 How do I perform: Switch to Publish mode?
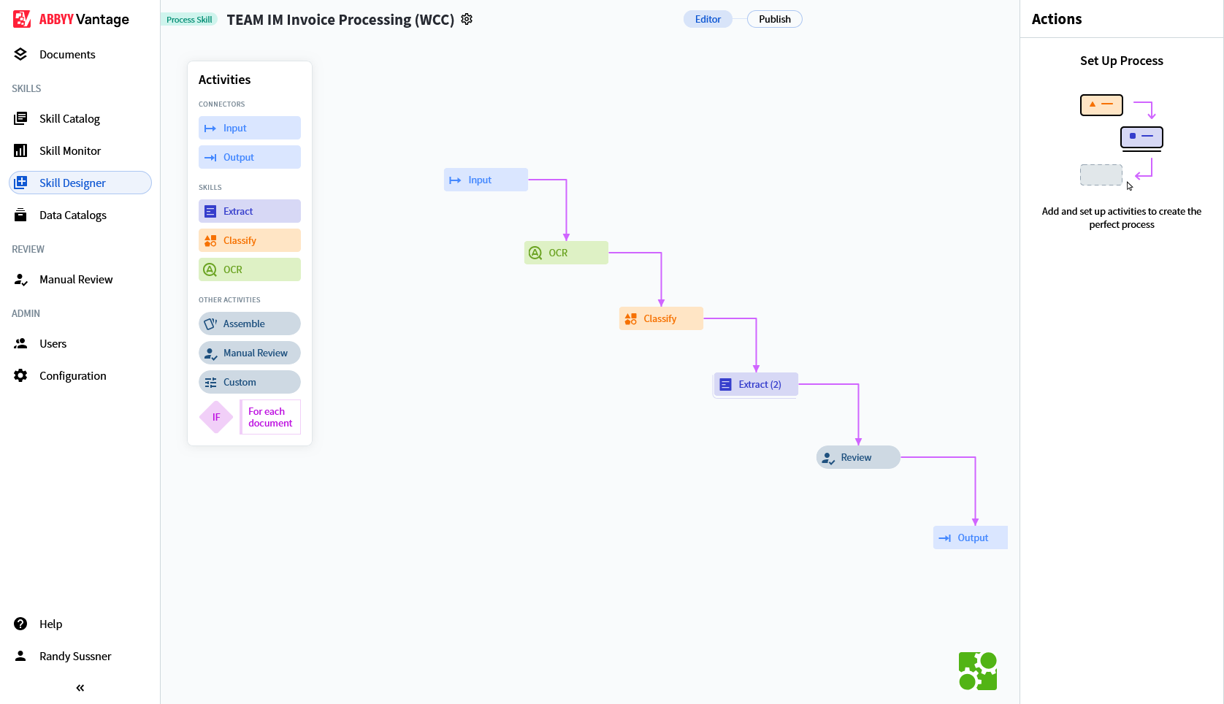774,19
